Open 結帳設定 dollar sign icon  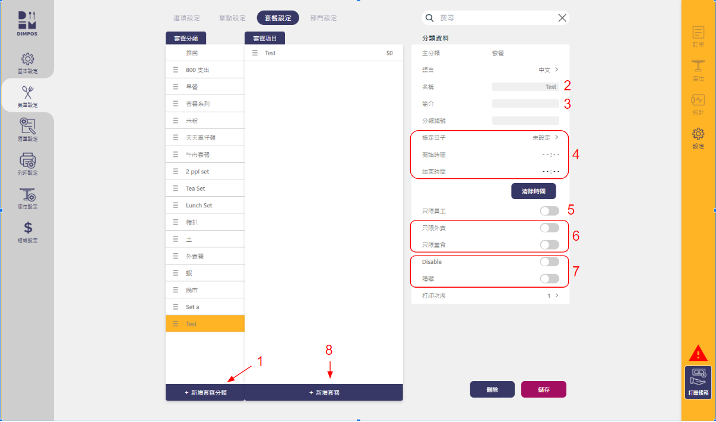[x=27, y=232]
